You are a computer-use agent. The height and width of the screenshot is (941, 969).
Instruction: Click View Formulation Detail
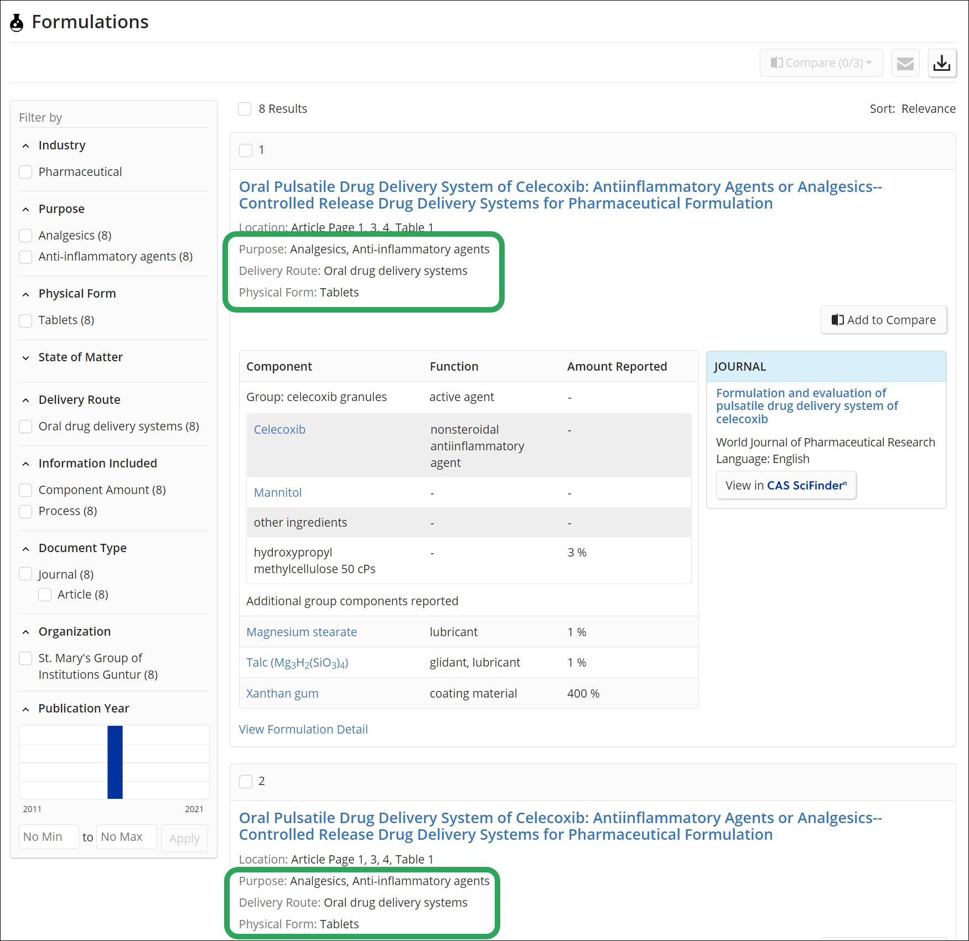click(x=303, y=729)
